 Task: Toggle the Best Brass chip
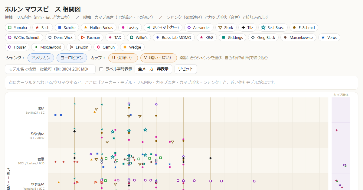tap(273, 27)
